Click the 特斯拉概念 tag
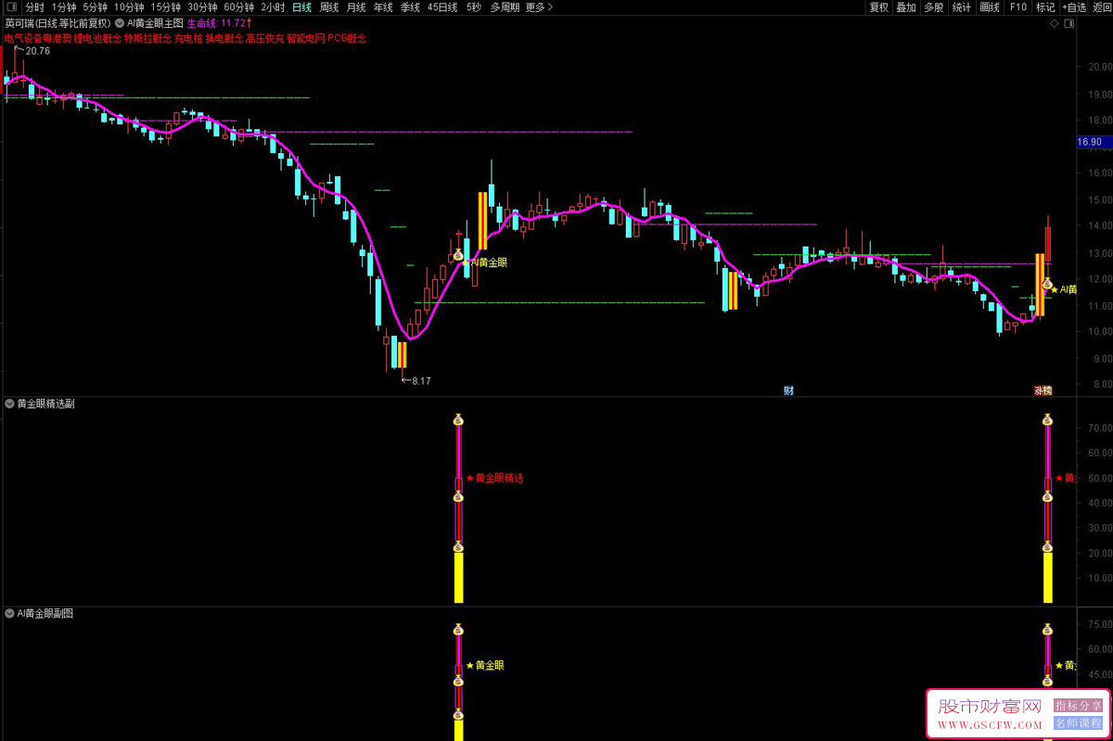The width and height of the screenshot is (1113, 741). [147, 39]
